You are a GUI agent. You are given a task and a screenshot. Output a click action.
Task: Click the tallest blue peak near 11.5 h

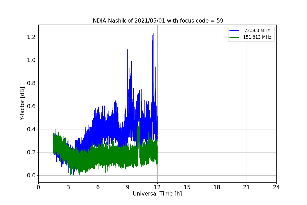pos(153,33)
